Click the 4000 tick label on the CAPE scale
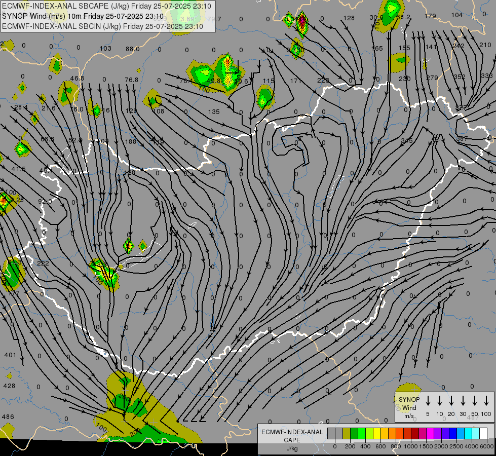 (471, 446)
